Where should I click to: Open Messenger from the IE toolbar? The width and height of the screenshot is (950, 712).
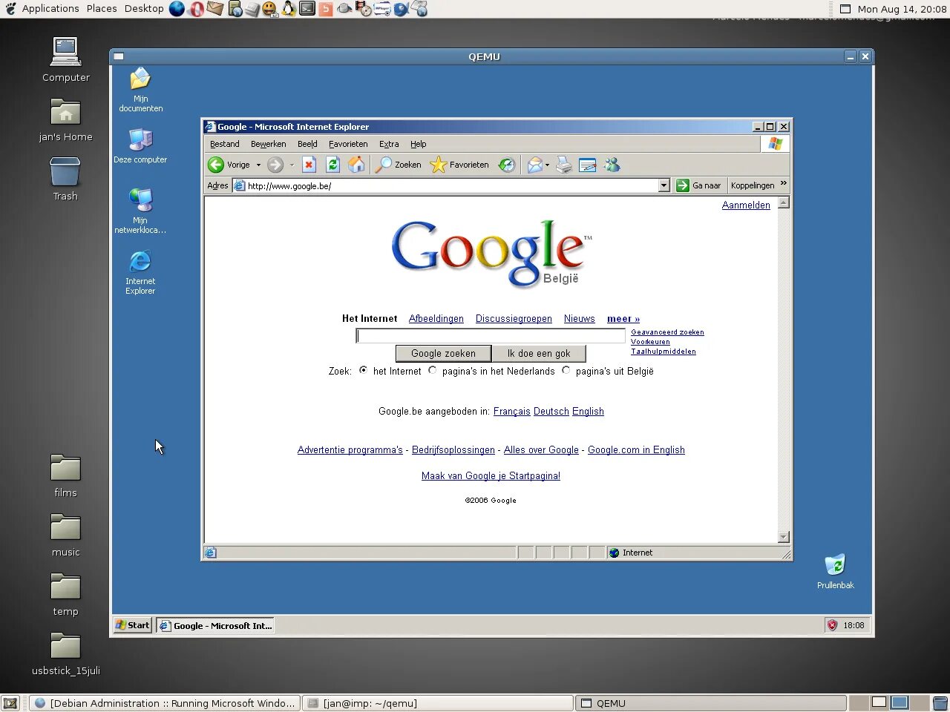click(612, 165)
